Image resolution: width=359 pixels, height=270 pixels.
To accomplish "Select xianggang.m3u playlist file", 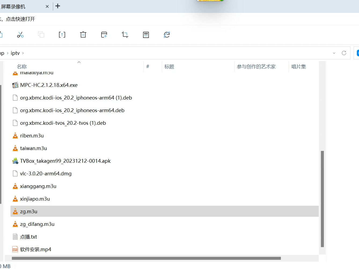I will 38,186.
